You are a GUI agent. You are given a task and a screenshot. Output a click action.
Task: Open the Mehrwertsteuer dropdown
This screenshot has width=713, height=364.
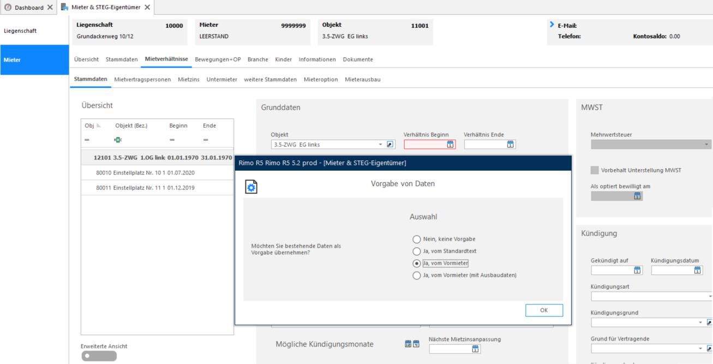708,145
